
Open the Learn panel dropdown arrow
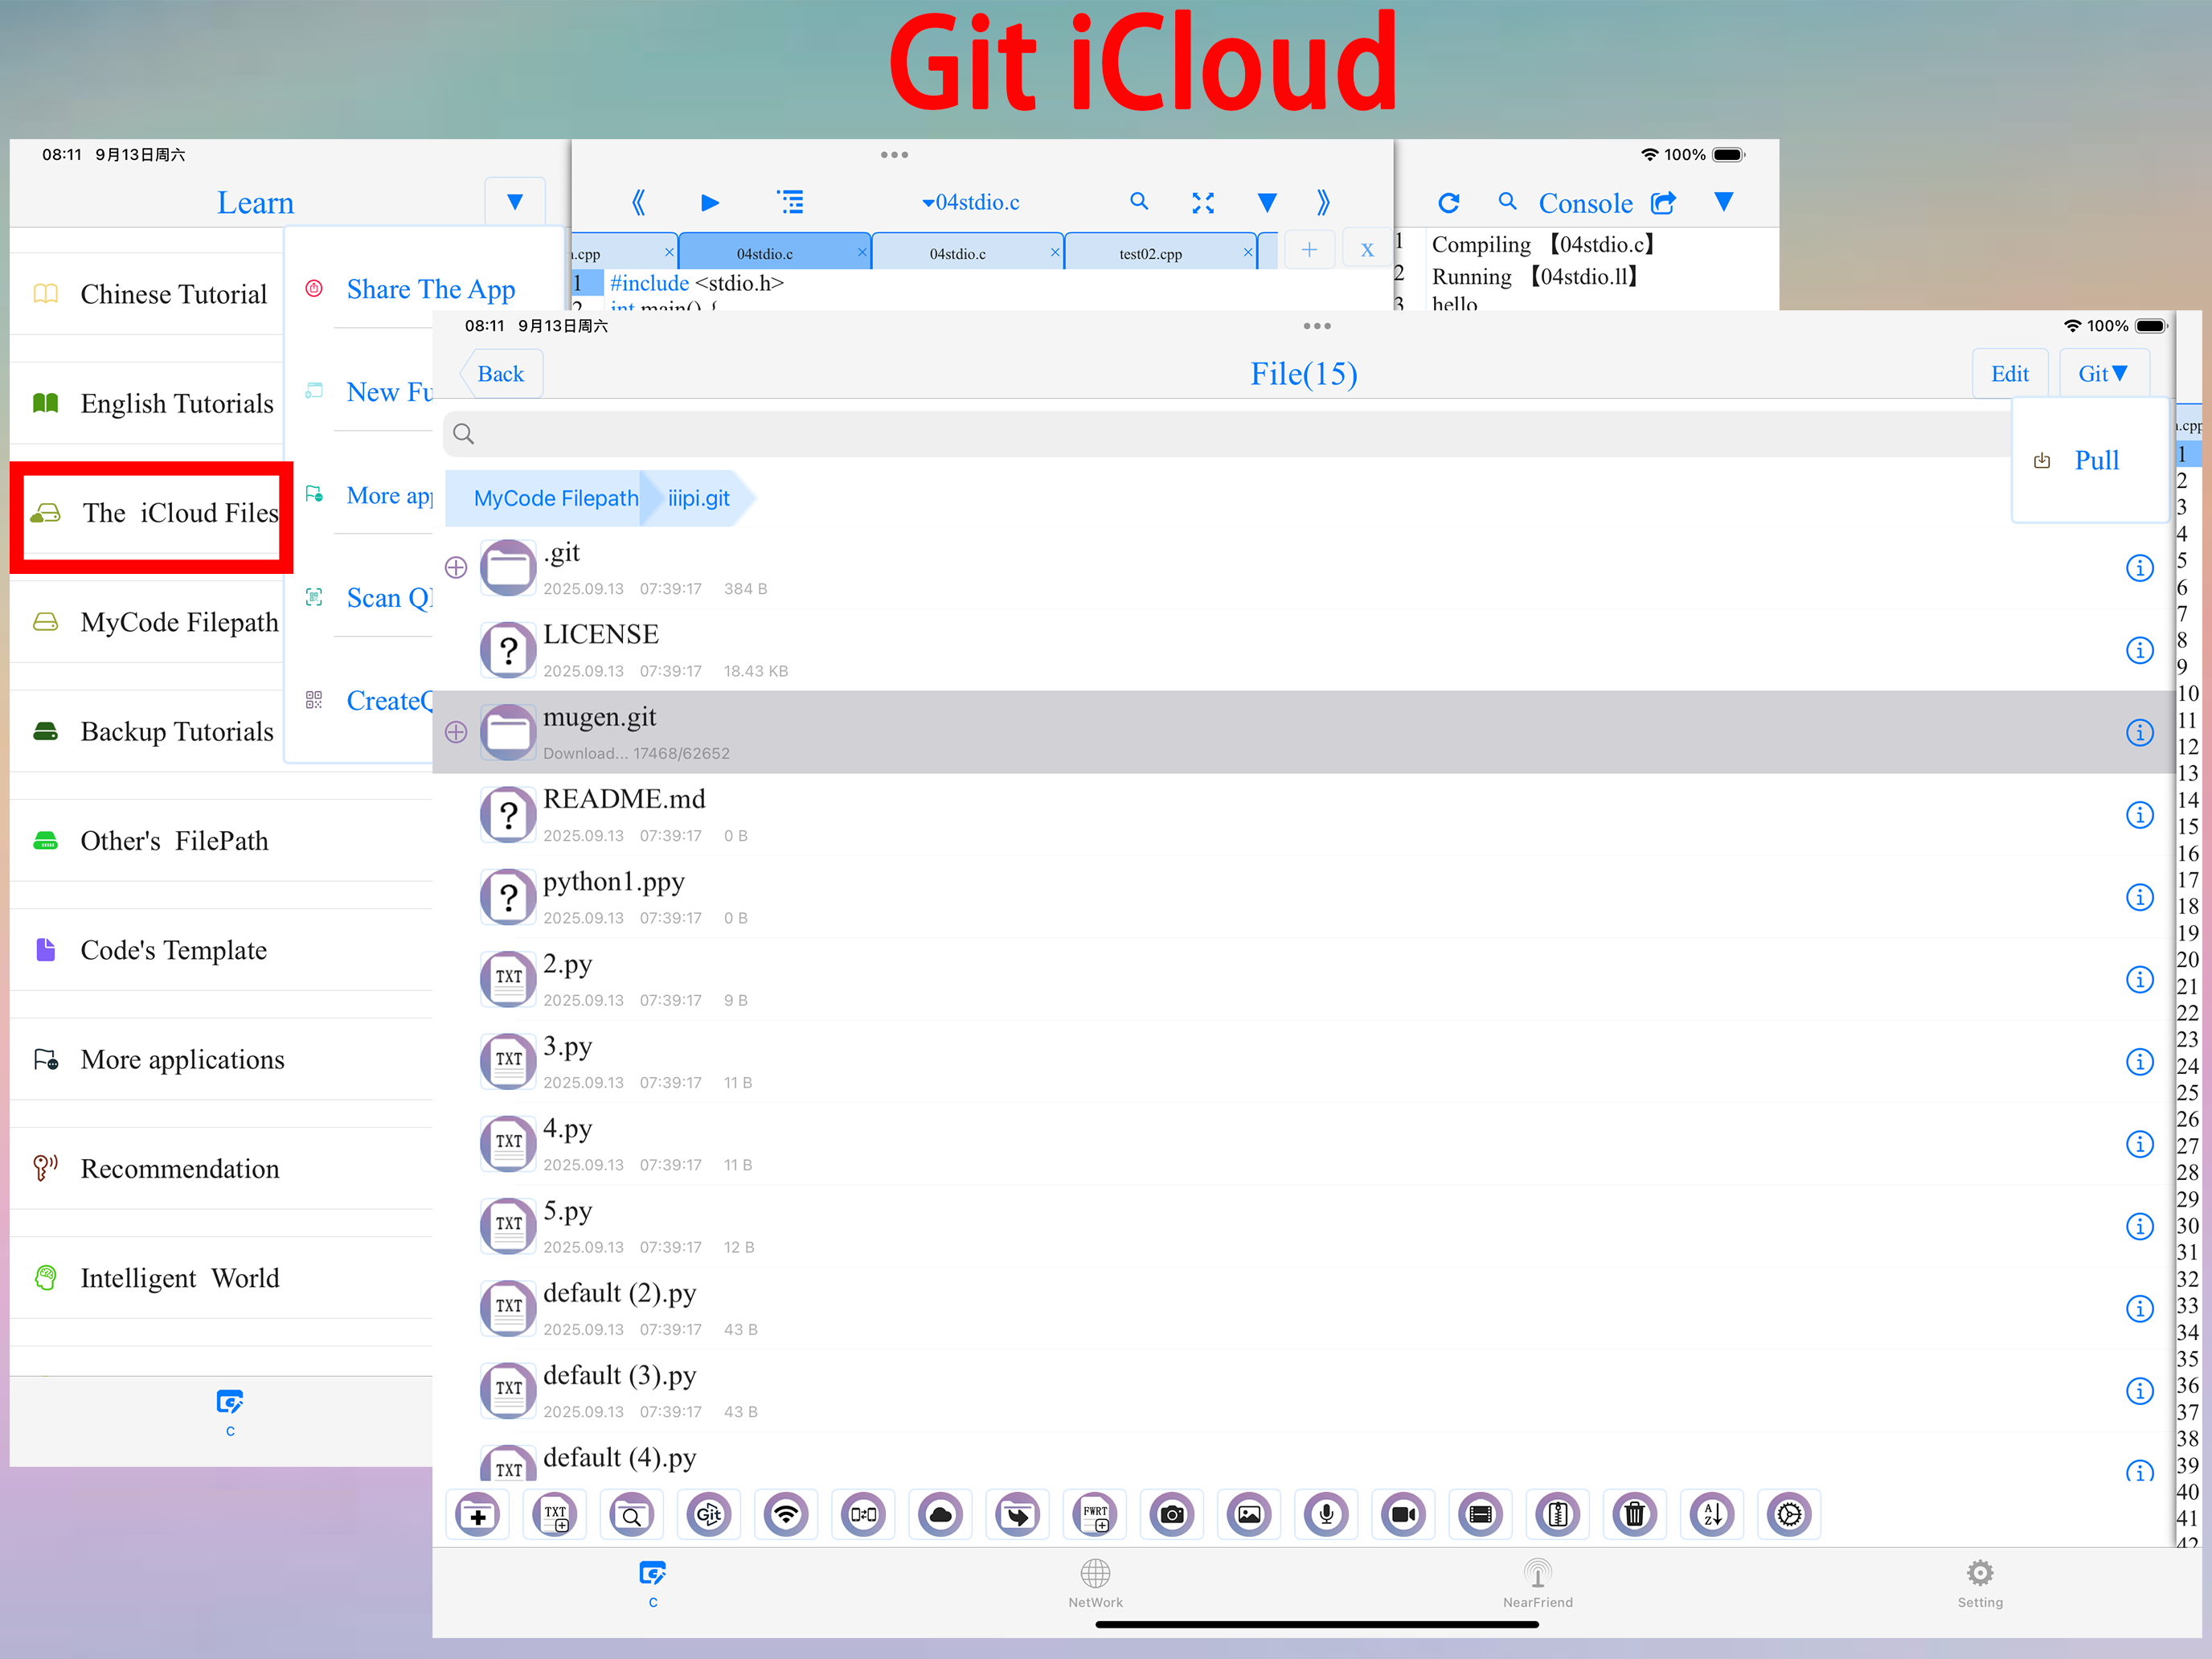tap(515, 202)
